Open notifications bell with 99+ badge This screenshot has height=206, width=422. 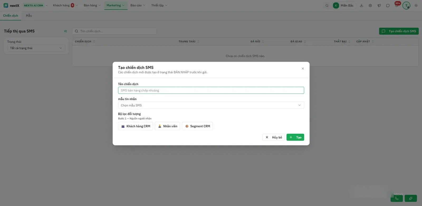click(397, 5)
